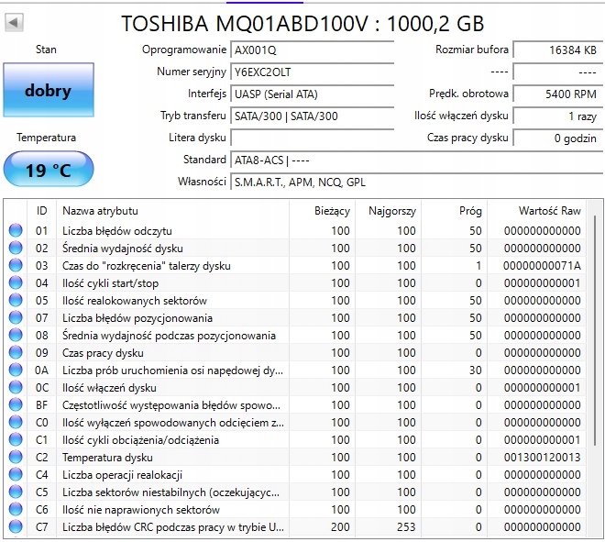
Task: Click status orb for 'Ilość realokowanych sektorów'
Action: click(x=16, y=301)
